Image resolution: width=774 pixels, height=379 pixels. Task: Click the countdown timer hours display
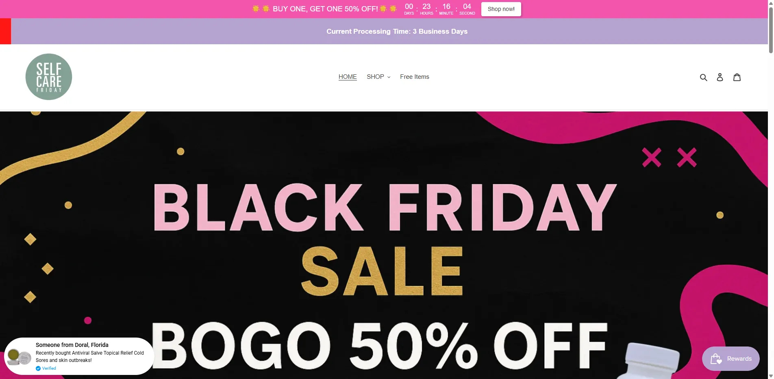426,9
